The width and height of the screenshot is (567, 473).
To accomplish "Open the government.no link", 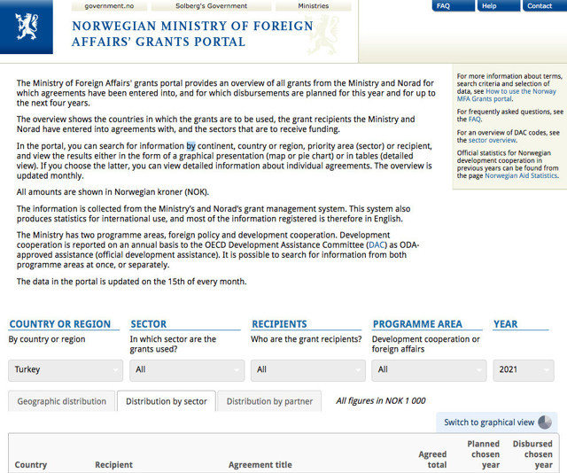I will (110, 6).
